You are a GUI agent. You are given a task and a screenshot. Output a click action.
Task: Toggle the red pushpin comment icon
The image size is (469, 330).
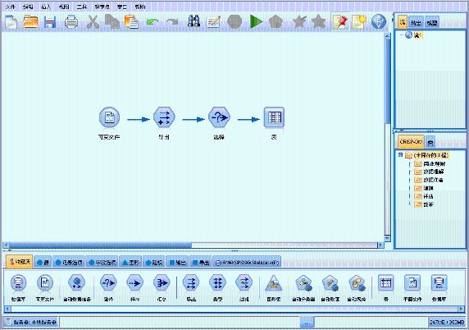tap(340, 22)
